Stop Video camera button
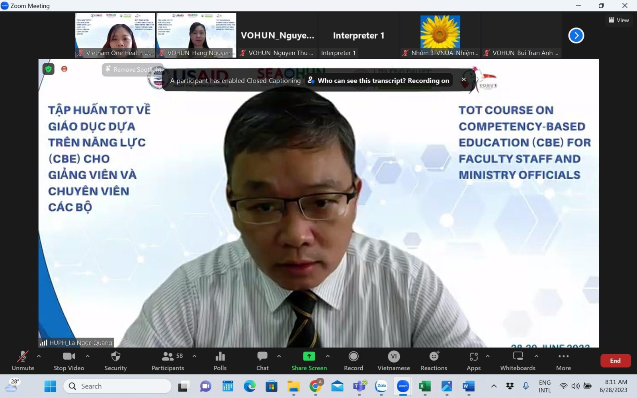The width and height of the screenshot is (637, 398). (x=69, y=361)
